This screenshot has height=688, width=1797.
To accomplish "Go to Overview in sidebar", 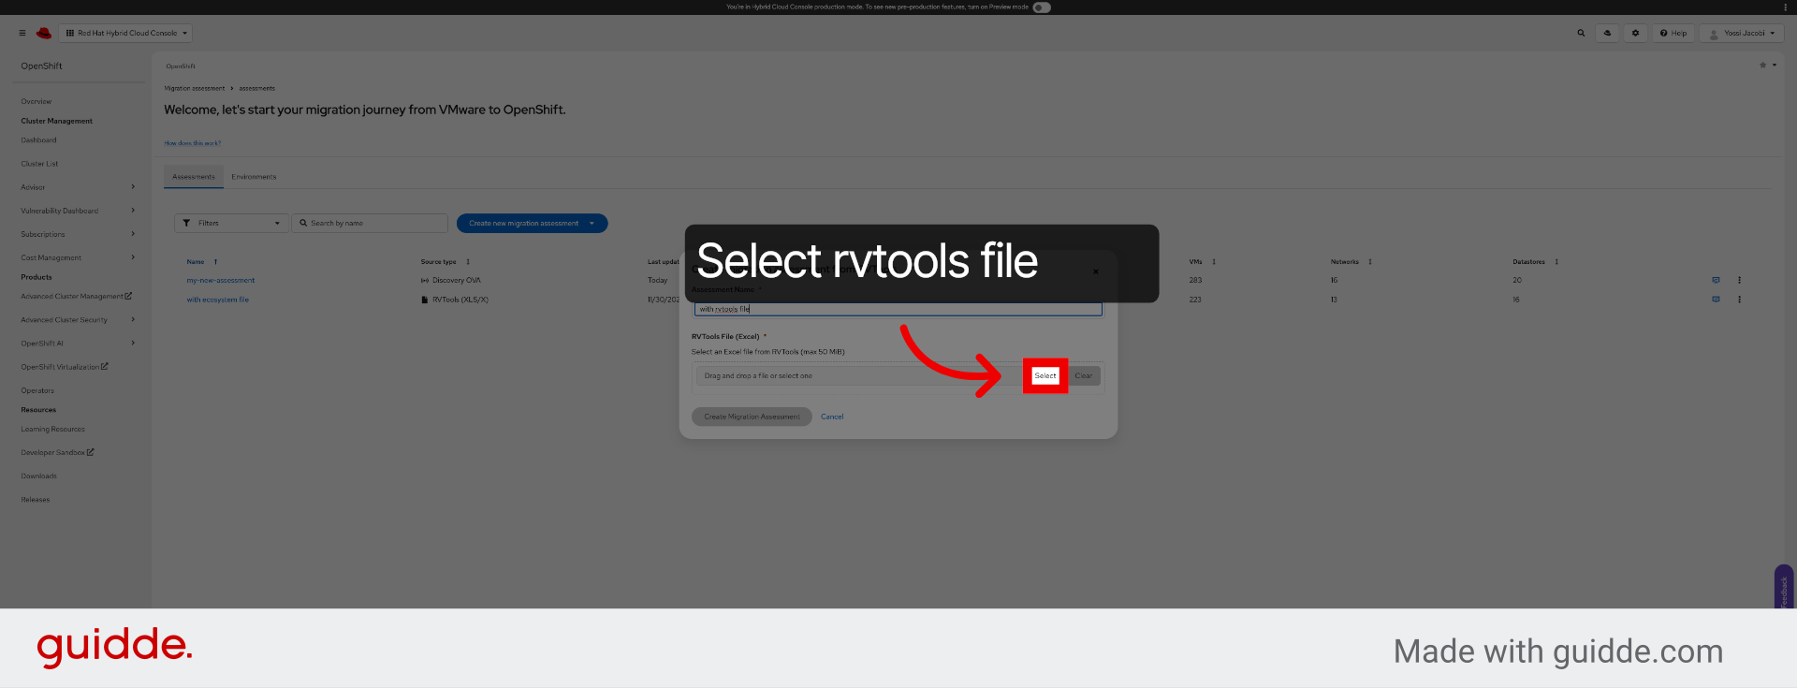I will [37, 101].
